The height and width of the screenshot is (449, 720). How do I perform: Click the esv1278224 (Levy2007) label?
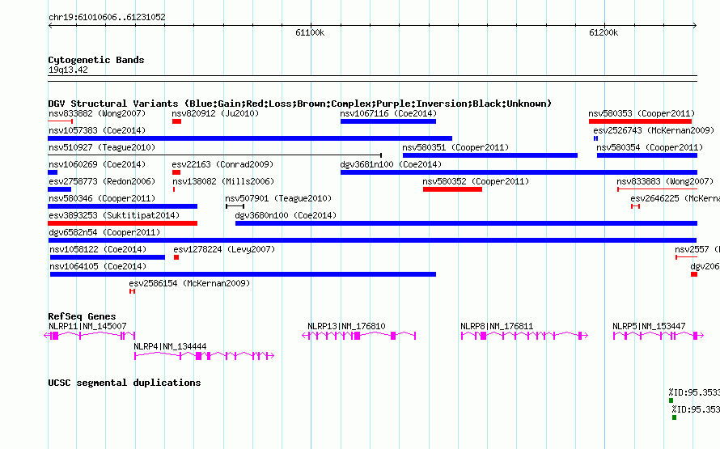coord(224,249)
